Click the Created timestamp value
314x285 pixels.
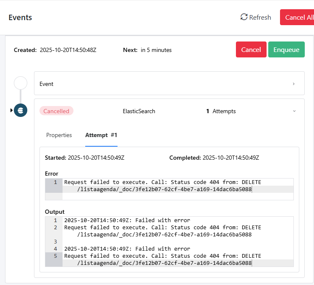pyautogui.click(x=68, y=50)
